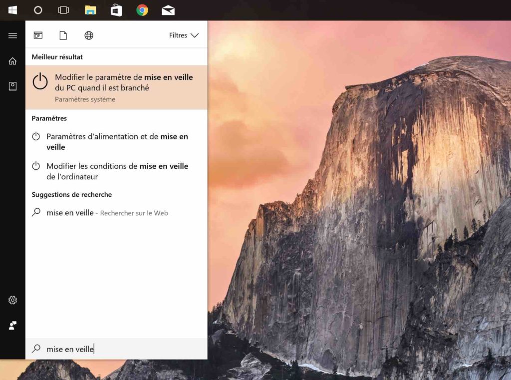Open Microsoft Store from the taskbar
Screen dimensions: 511x380
pos(116,10)
